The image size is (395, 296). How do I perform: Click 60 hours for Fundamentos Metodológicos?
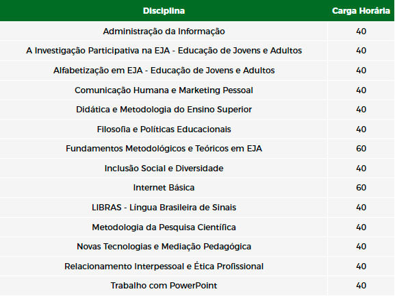[x=361, y=149]
